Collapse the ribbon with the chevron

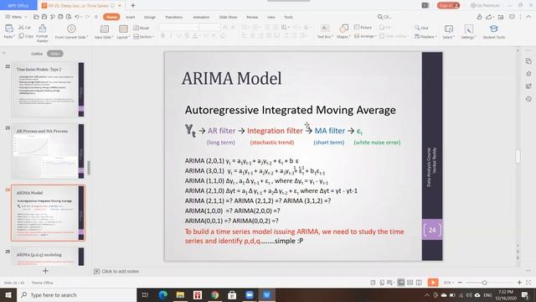[x=528, y=17]
